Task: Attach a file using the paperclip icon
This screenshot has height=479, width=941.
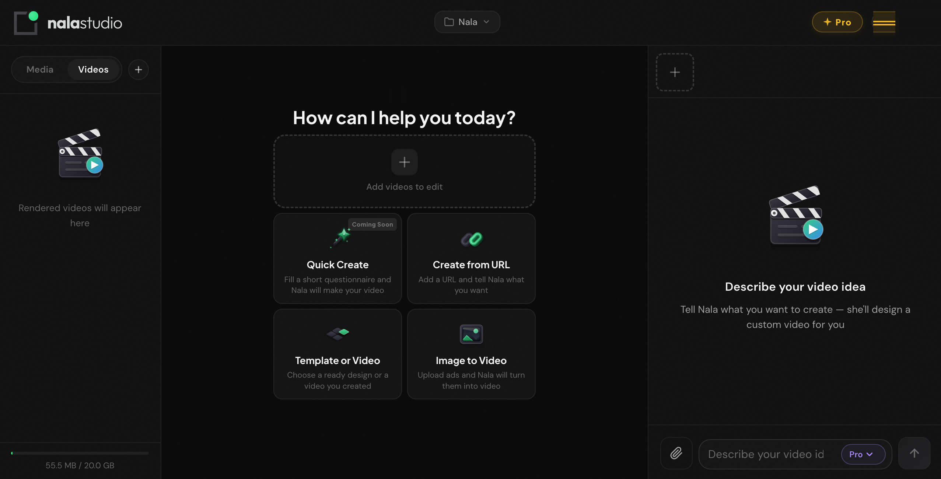Action: click(676, 454)
